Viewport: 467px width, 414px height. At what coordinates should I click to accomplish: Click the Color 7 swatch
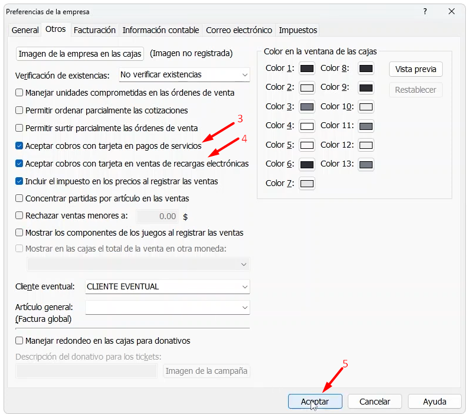click(x=306, y=184)
